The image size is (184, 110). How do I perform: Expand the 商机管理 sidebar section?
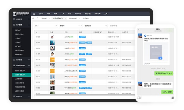tap(29, 60)
